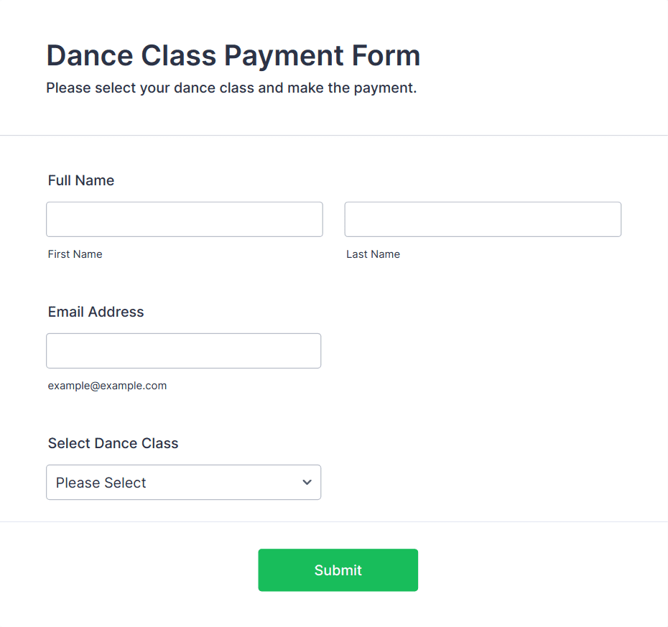Open the Select Dance Class dropdown
This screenshot has height=627, width=668.
tap(184, 482)
